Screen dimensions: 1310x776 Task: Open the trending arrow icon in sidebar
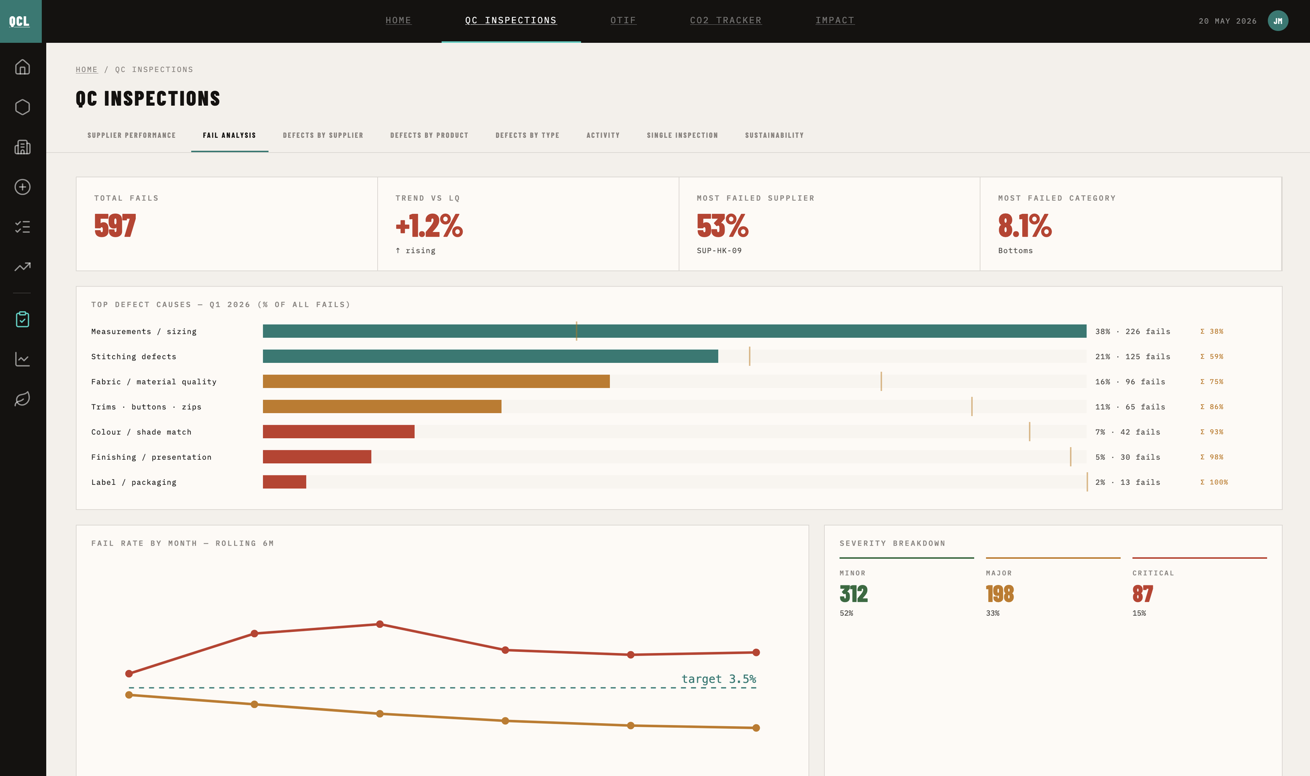(23, 267)
